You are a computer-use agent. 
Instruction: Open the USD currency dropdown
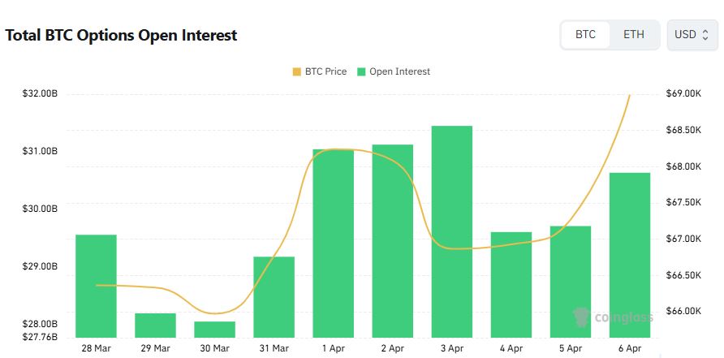click(692, 35)
